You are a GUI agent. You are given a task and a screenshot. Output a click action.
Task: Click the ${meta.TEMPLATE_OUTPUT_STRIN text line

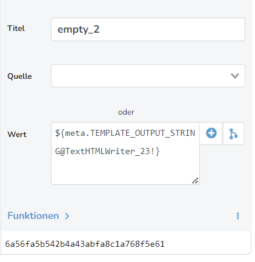coord(125,133)
